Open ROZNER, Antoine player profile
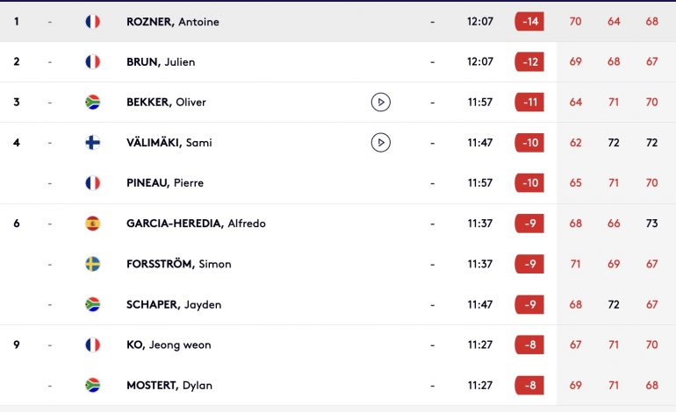Image resolution: width=676 pixels, height=412 pixels. [x=172, y=22]
